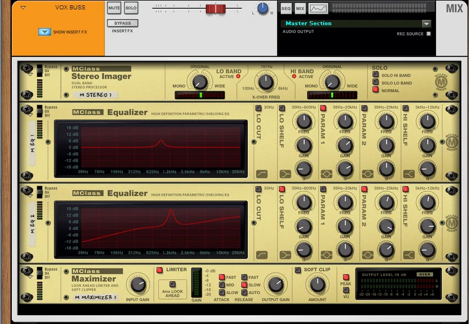The image size is (469, 324).
Task: Expand the Show Insert FX arrow
Action: point(44,32)
